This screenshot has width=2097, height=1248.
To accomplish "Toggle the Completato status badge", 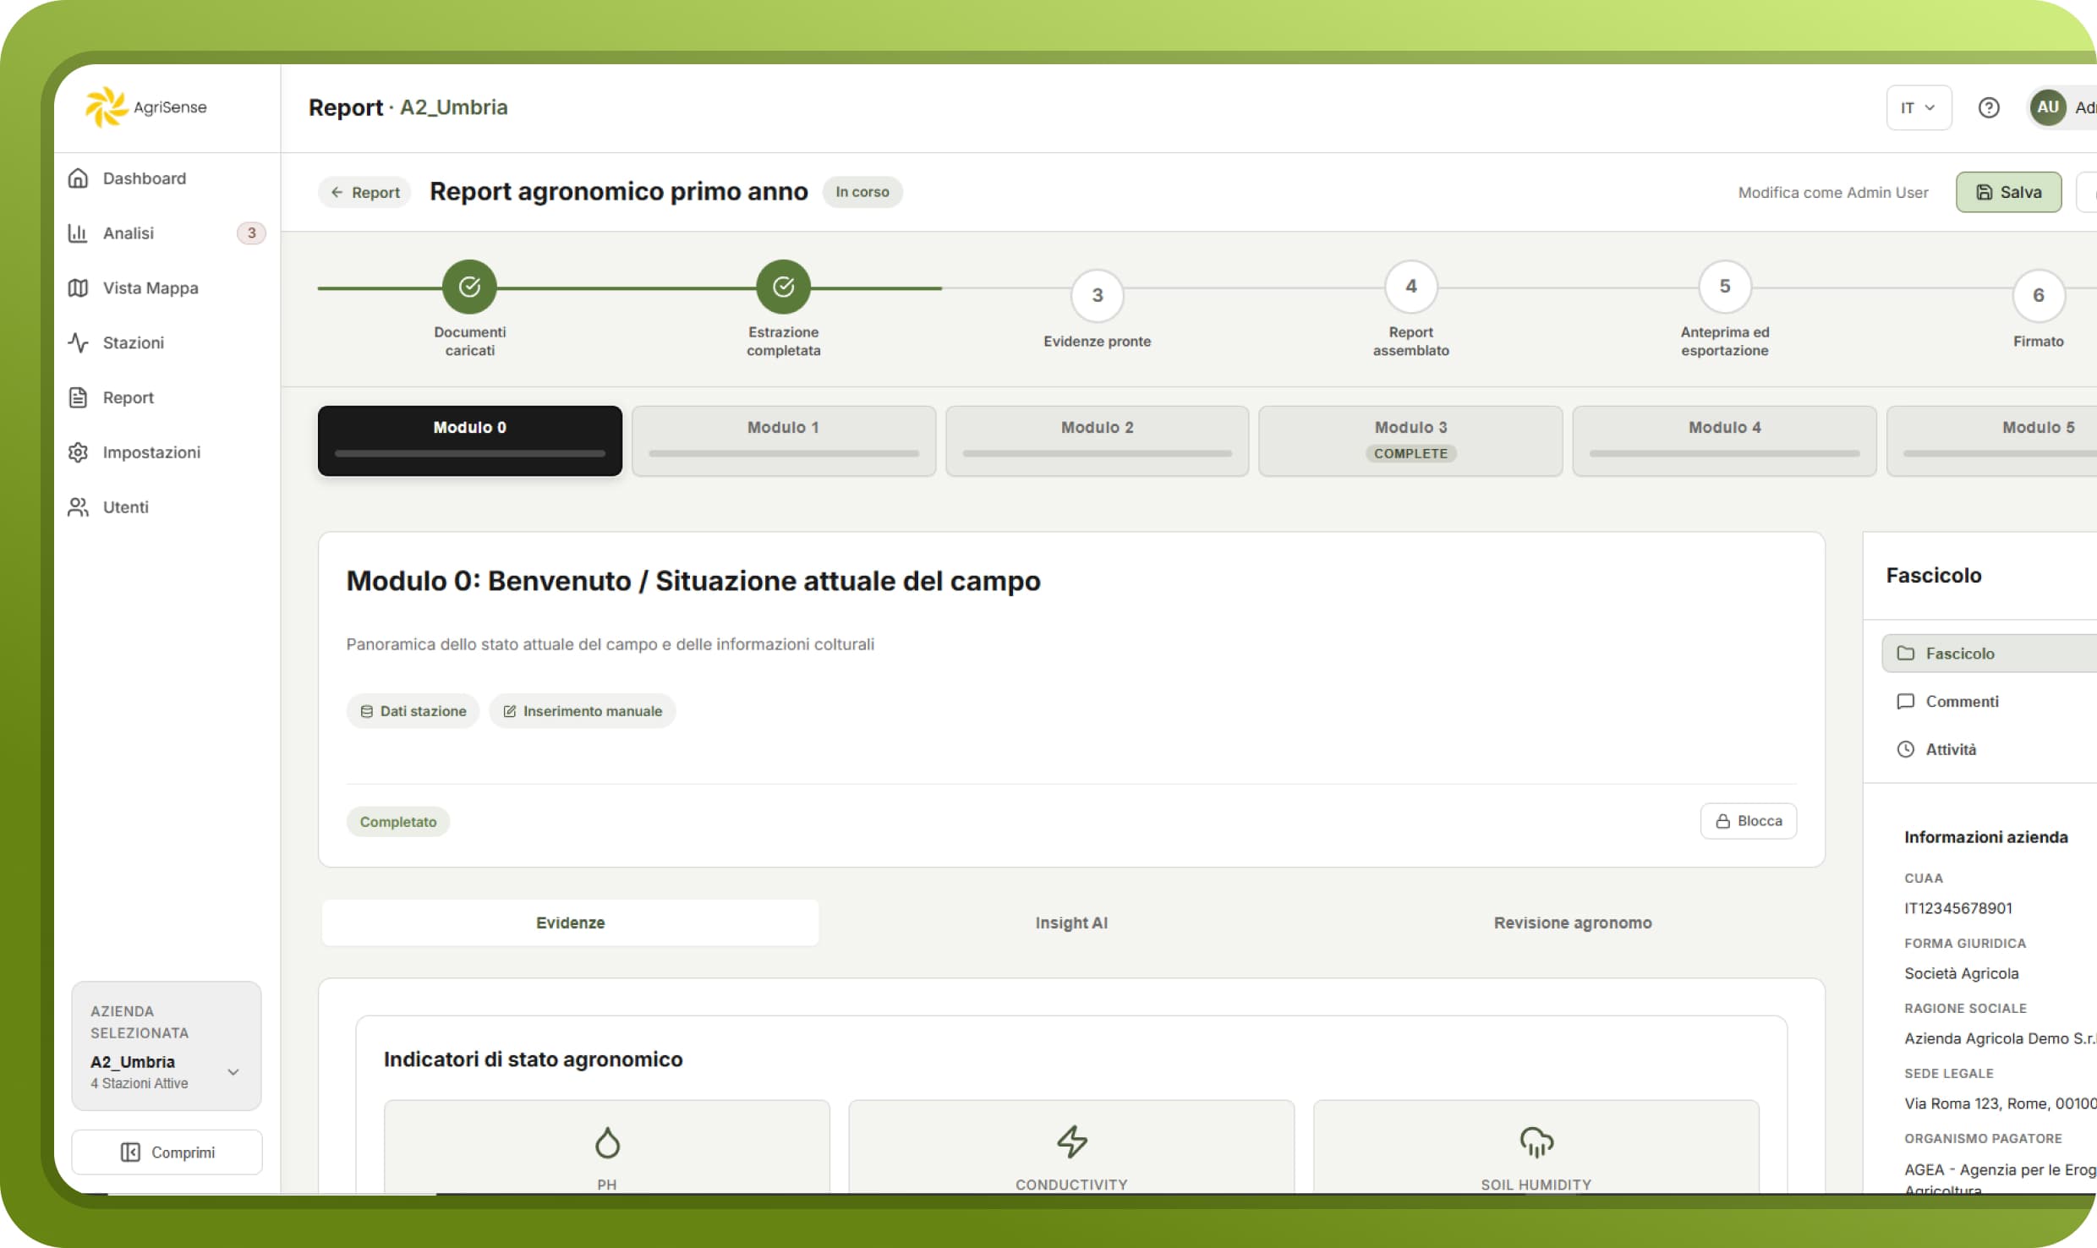I will point(397,821).
